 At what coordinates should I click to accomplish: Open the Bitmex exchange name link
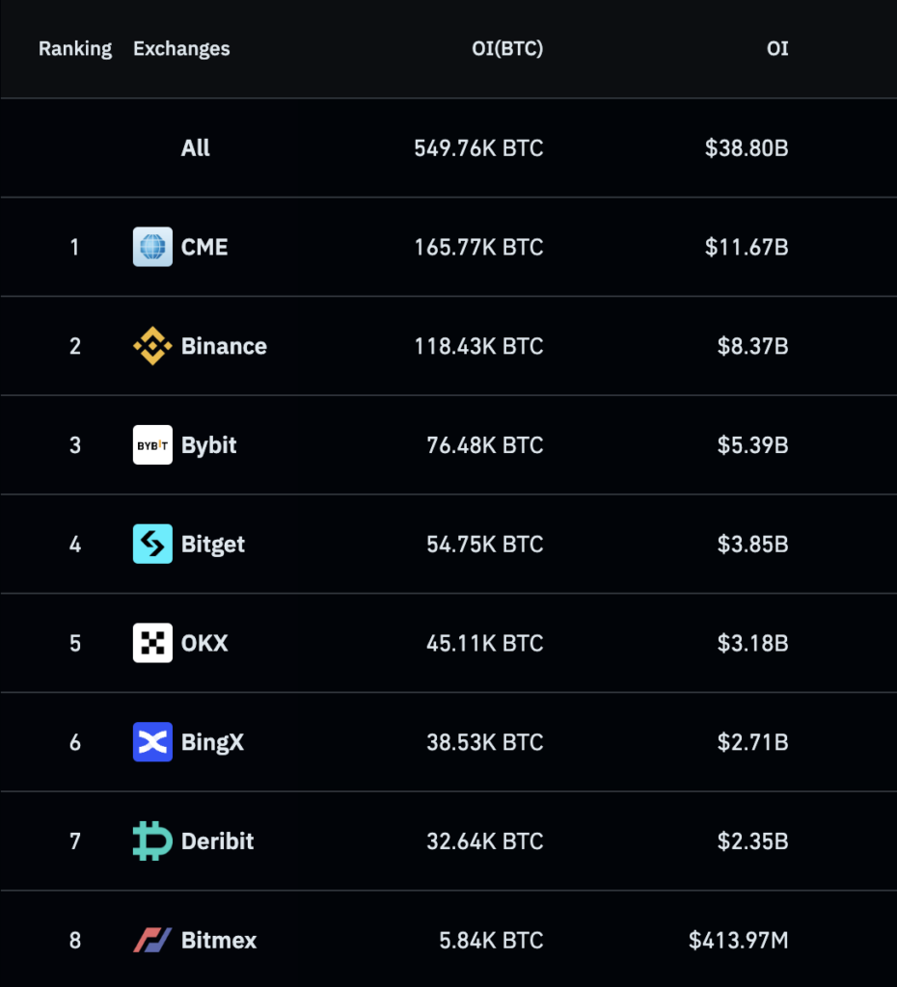pyautogui.click(x=219, y=940)
